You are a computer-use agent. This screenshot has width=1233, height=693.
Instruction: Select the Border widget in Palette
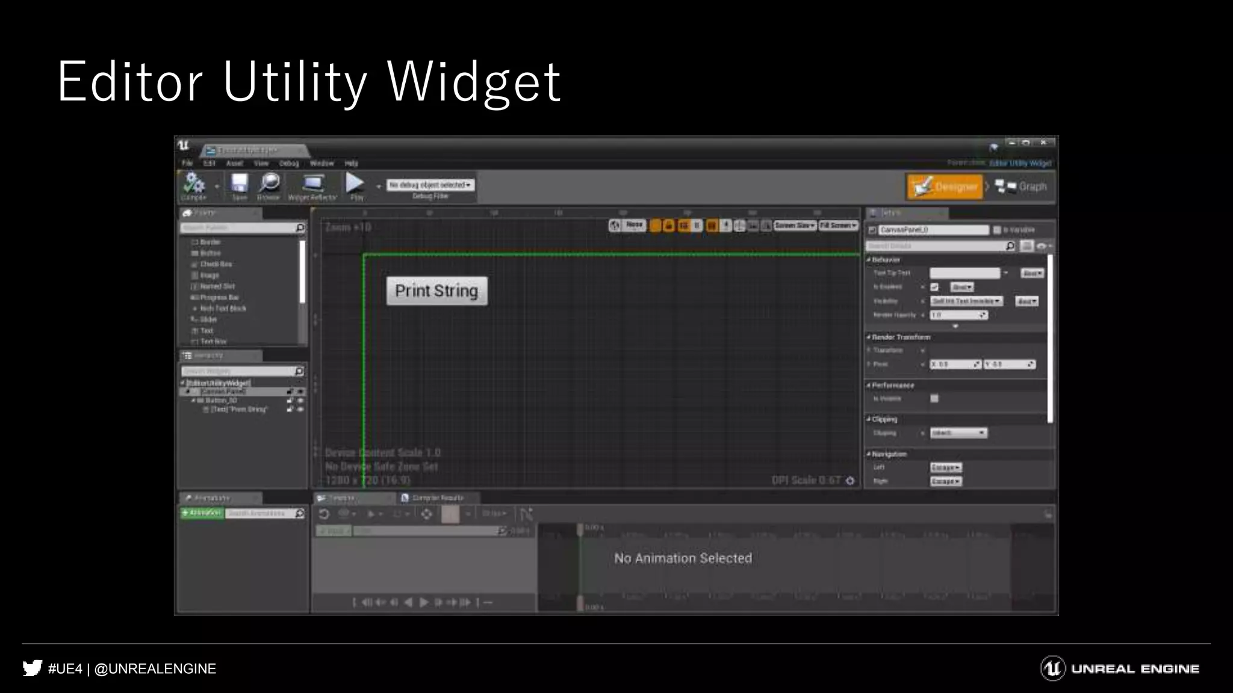[206, 242]
